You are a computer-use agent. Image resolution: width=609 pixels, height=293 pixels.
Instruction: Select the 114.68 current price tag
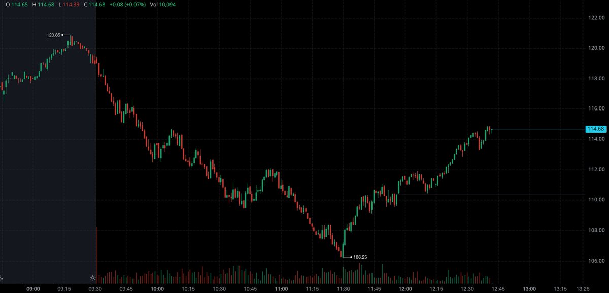point(595,129)
